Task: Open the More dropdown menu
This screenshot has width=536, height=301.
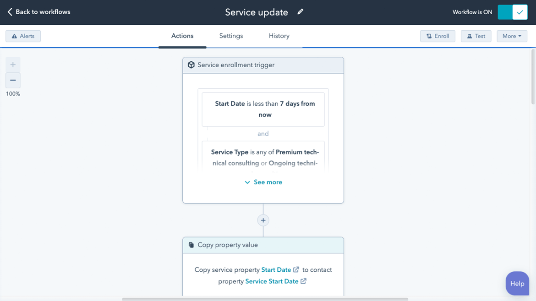Action: 512,36
